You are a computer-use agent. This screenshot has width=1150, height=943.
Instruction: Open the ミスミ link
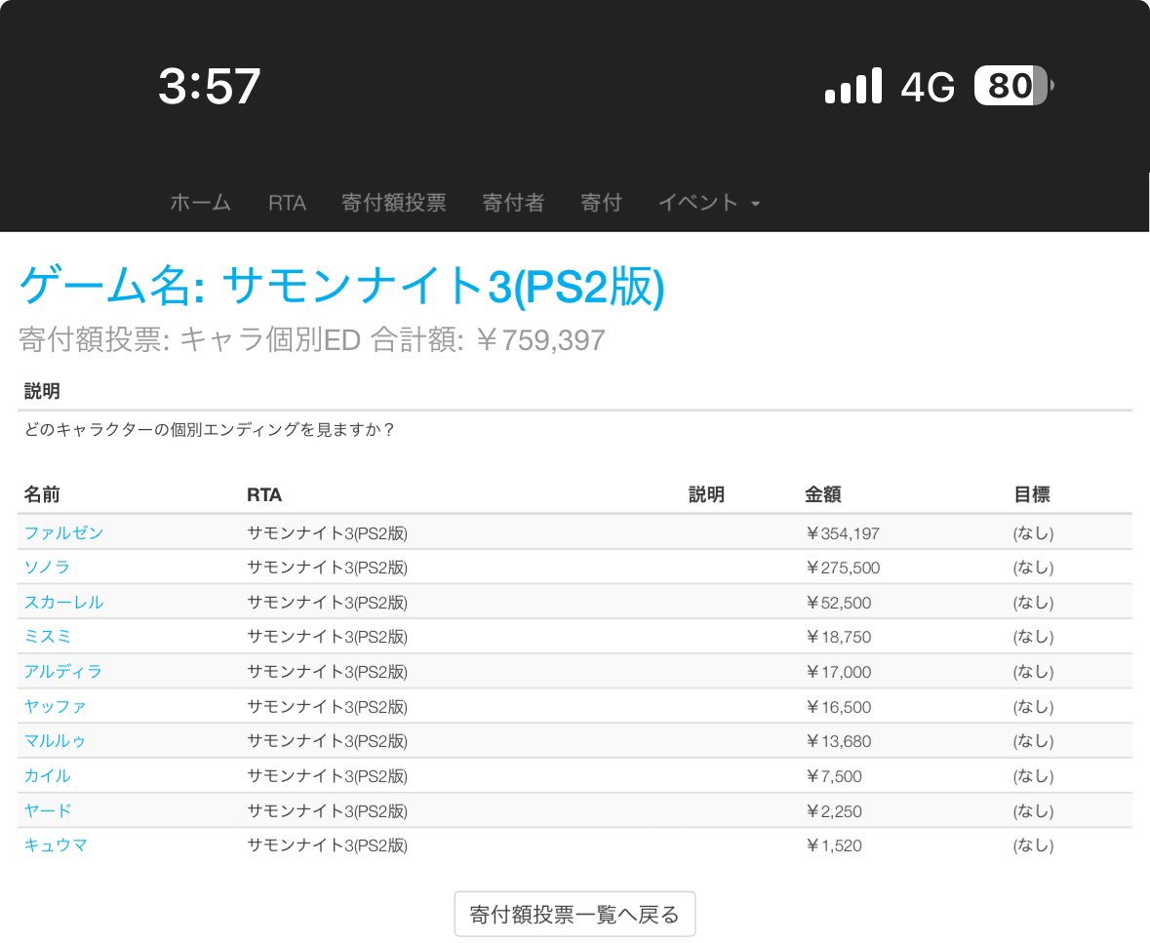click(x=47, y=637)
